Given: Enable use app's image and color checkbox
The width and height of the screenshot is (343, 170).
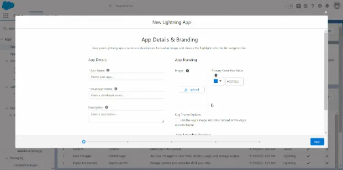Looking at the screenshot, I should 177,120.
